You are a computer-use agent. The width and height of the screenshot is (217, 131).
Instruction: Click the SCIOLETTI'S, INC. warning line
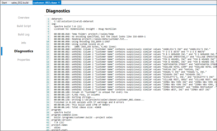(x=134, y=77)
